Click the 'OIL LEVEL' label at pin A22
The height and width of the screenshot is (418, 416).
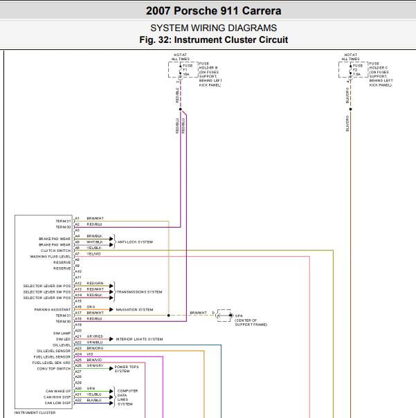pyautogui.click(x=62, y=345)
